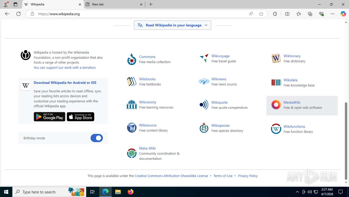
Task: Switch to the Wikipedia tab
Action: click(x=53, y=4)
